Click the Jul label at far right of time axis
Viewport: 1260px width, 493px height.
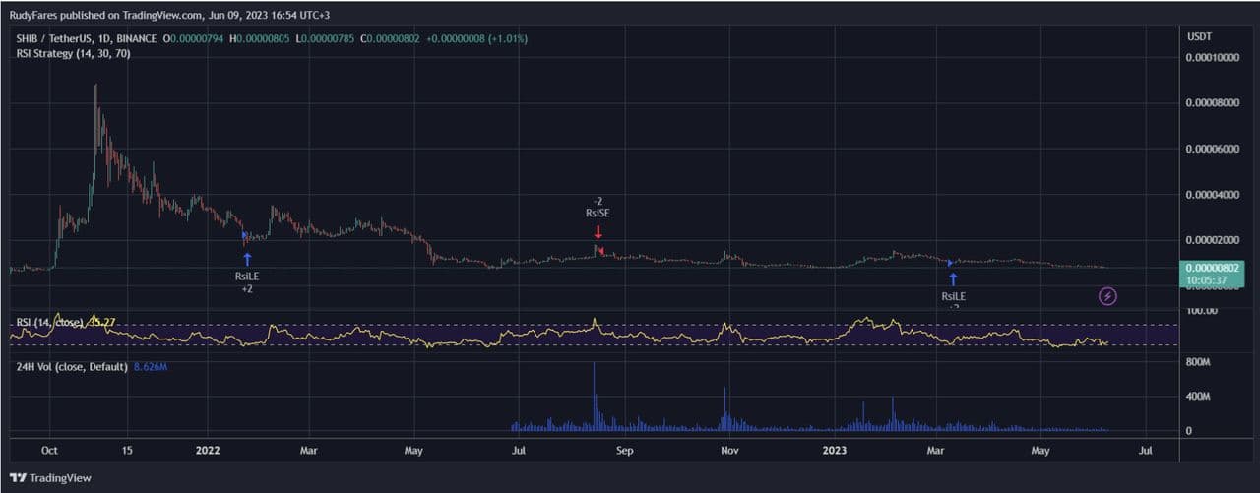[1146, 450]
